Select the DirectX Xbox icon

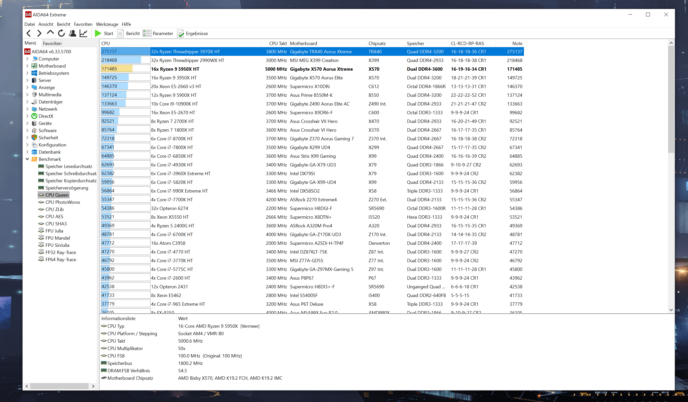pyautogui.click(x=34, y=116)
